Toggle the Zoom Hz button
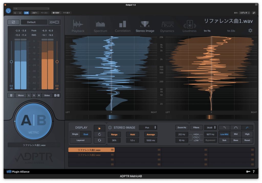 tap(182, 127)
